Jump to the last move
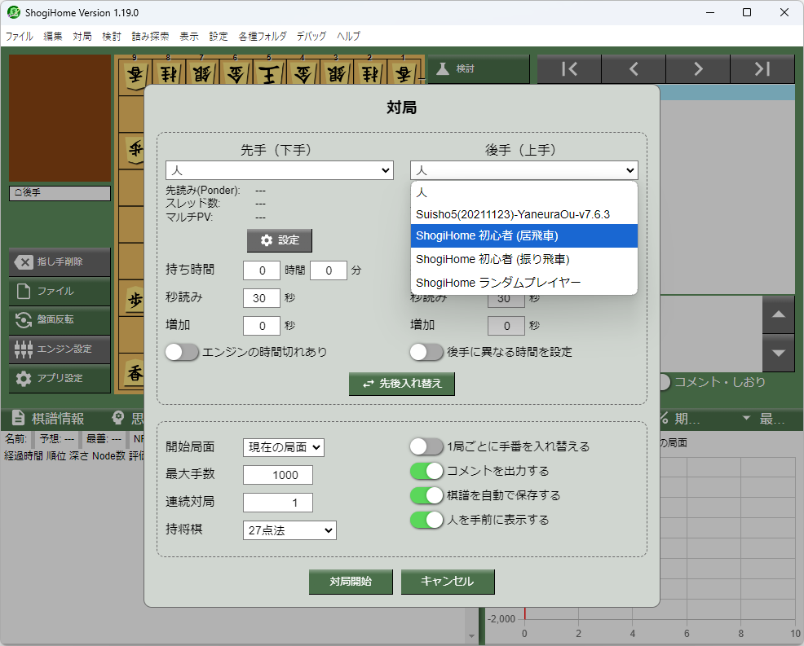The height and width of the screenshot is (646, 804). (762, 69)
